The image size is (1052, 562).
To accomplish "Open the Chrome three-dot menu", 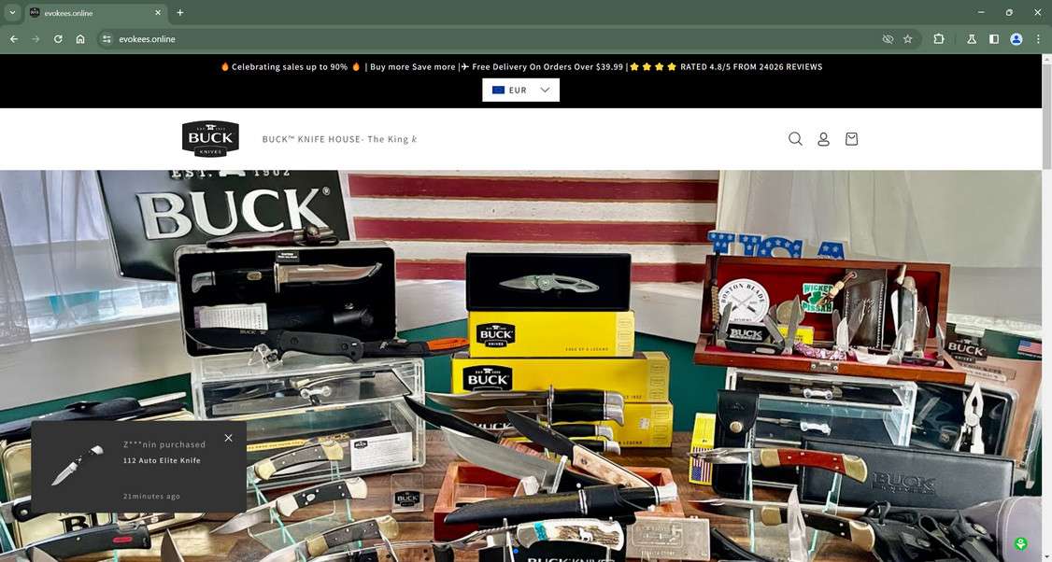I will (x=1038, y=39).
